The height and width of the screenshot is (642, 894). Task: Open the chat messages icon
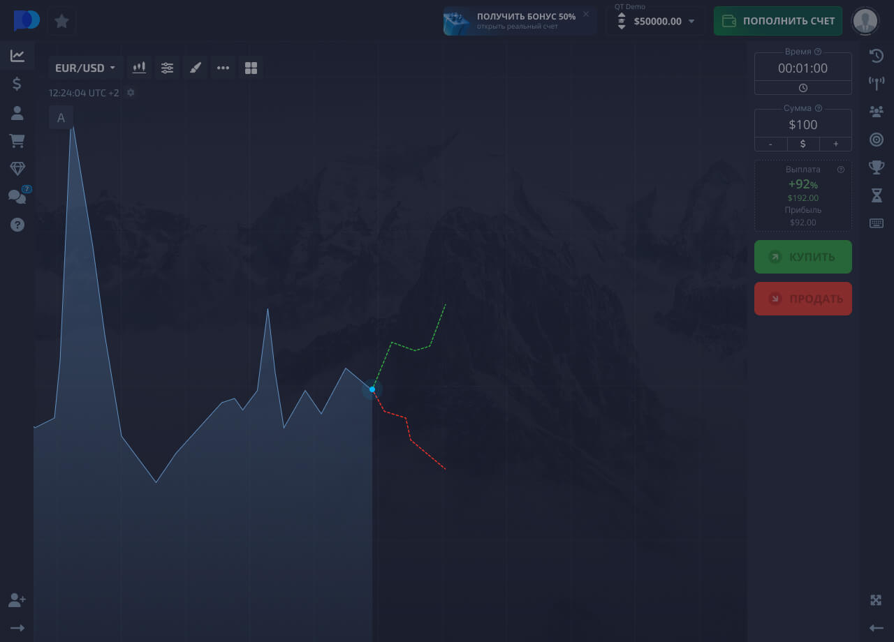click(17, 197)
